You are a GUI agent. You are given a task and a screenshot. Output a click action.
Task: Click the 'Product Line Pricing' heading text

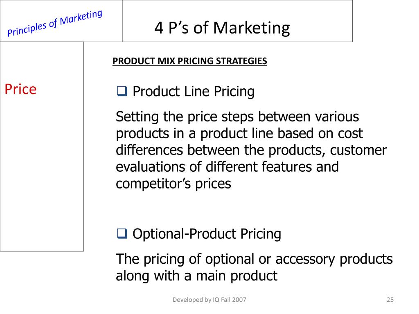tap(194, 91)
